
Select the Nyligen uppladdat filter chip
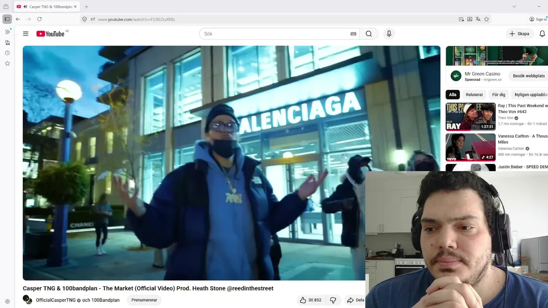point(530,95)
